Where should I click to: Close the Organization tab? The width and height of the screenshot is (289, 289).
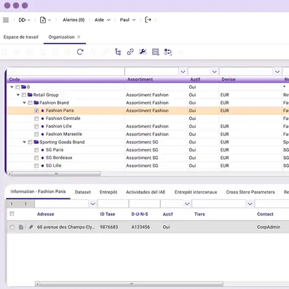(x=79, y=37)
